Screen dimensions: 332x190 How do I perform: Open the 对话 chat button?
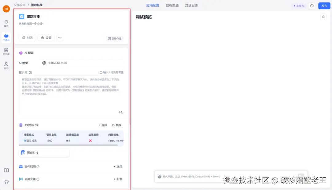tap(27, 38)
